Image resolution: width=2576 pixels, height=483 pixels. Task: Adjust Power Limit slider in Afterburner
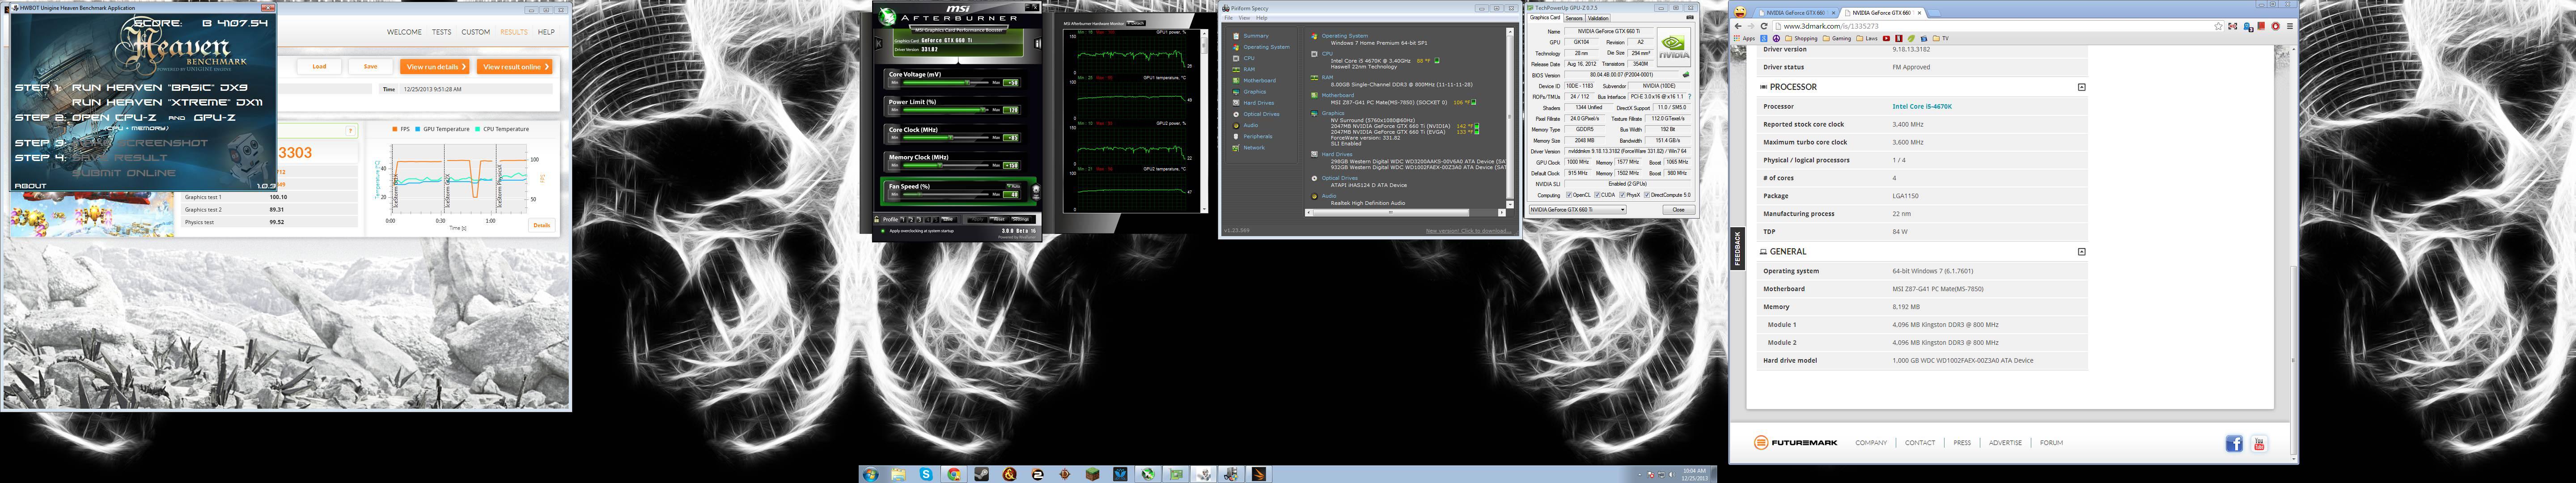(x=946, y=110)
